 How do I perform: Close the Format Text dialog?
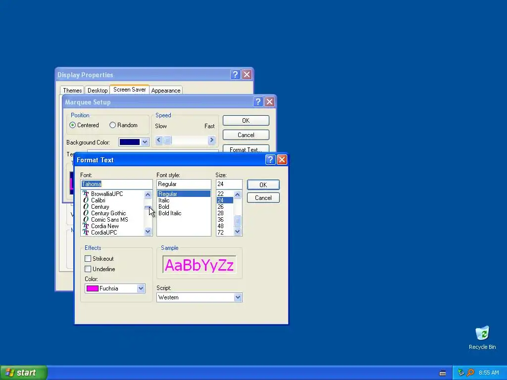282,160
